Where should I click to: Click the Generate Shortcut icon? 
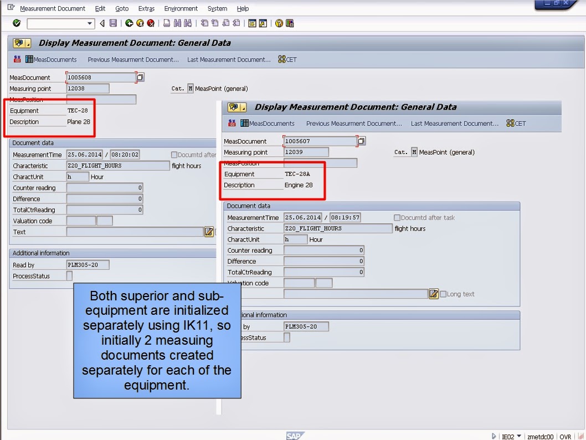point(263,23)
